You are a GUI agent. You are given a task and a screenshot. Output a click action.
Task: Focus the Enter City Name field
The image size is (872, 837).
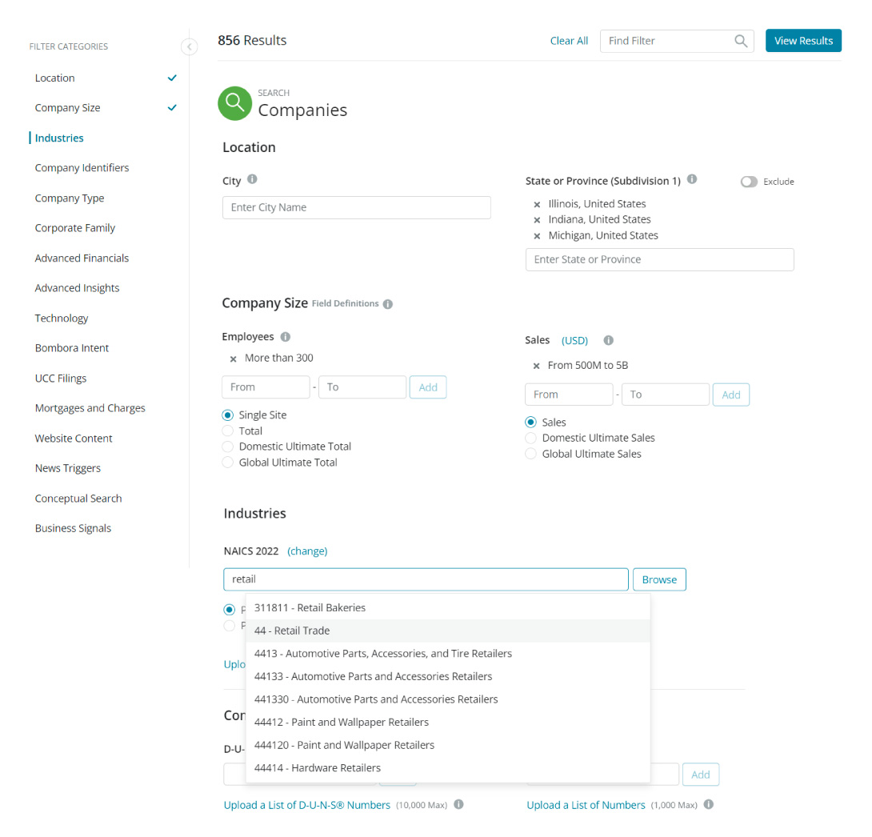tap(357, 207)
